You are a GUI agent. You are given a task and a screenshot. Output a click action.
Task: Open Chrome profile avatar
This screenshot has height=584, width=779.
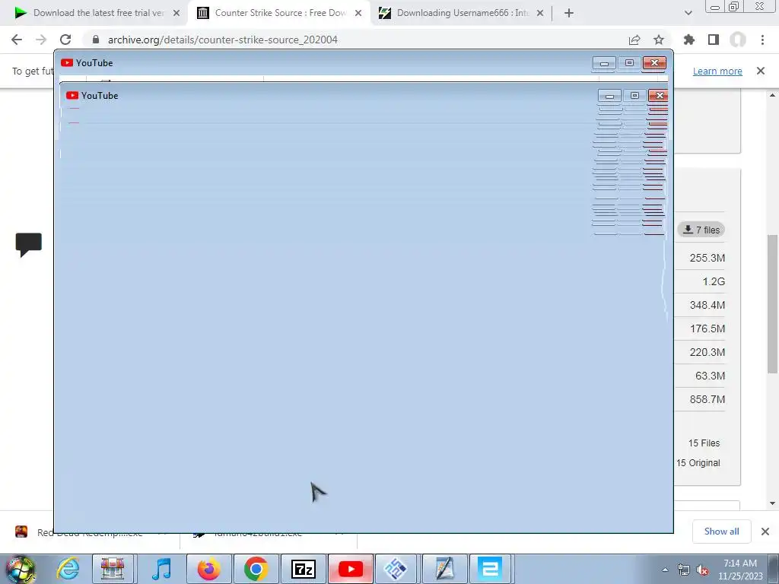click(x=738, y=40)
